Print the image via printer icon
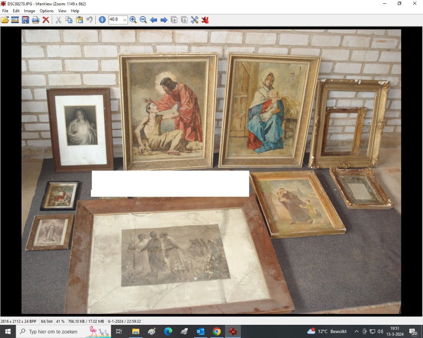Viewport: 423px width, 338px height. point(36,20)
